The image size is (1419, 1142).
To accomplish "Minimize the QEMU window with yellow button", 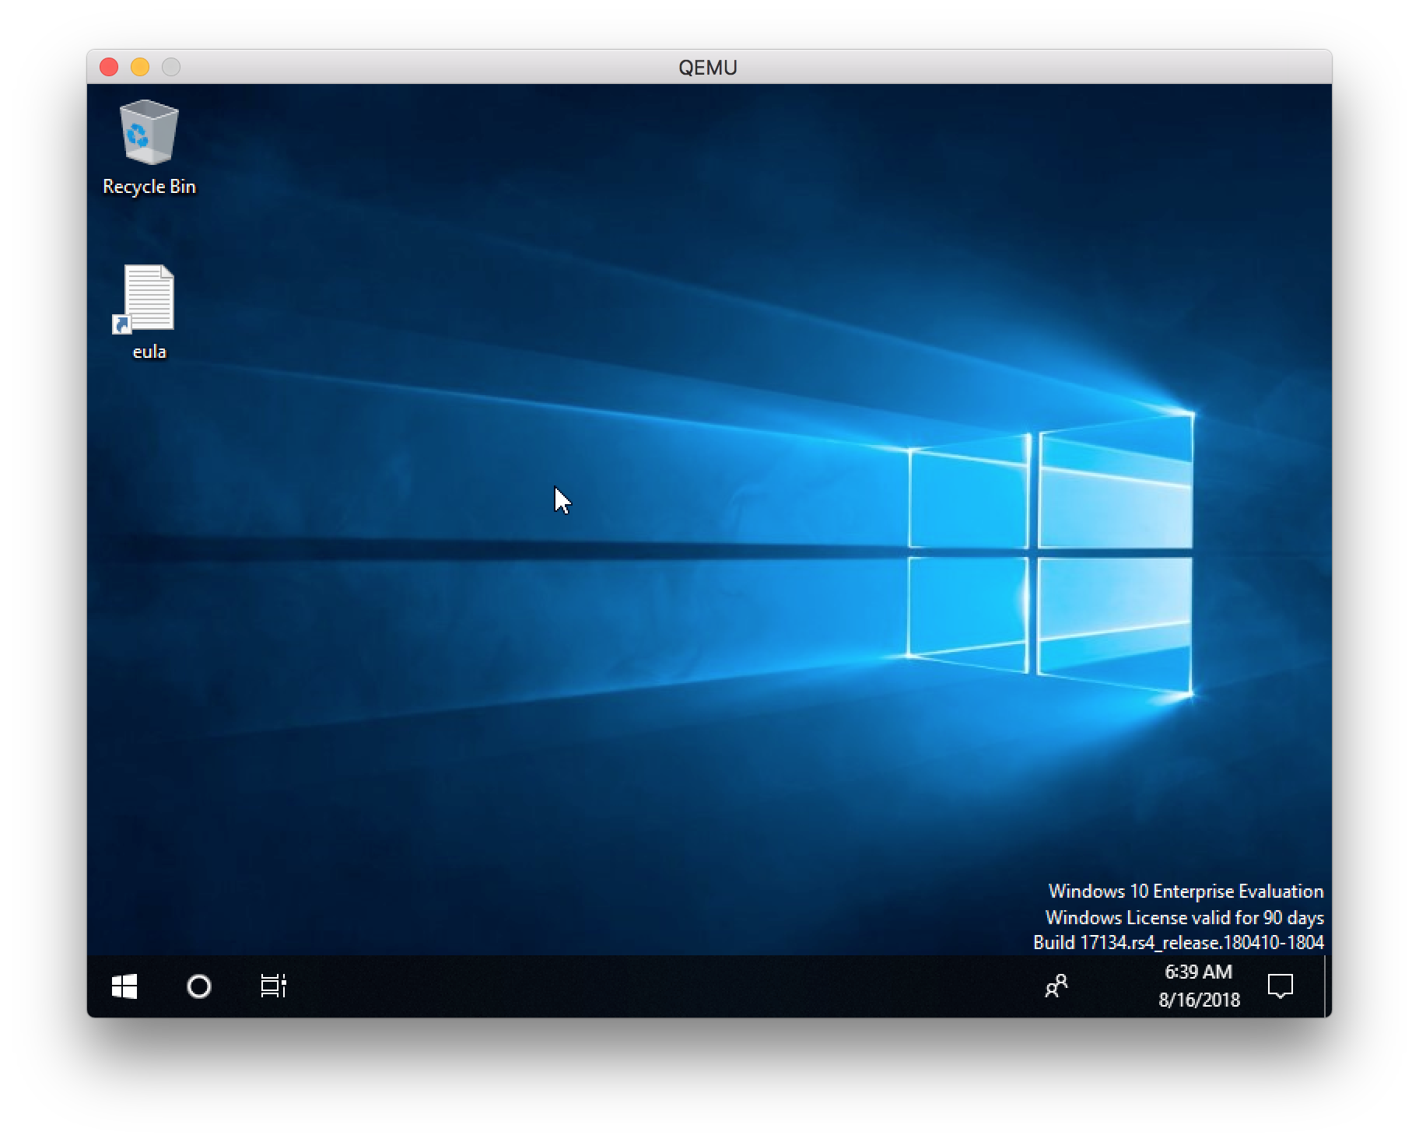I will 140,68.
